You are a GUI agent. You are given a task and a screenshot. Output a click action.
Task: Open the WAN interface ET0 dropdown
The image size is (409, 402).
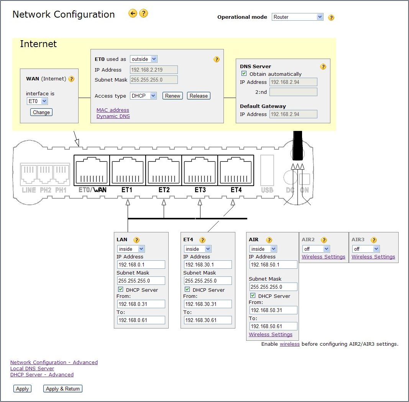[37, 101]
